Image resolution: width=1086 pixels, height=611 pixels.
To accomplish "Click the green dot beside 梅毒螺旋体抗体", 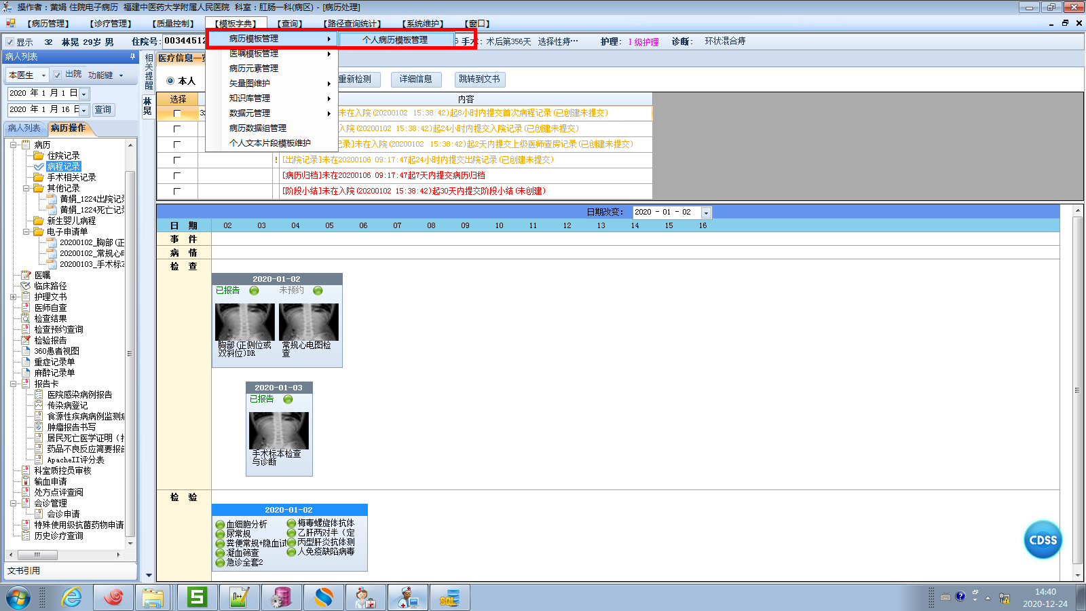I will pyautogui.click(x=291, y=523).
